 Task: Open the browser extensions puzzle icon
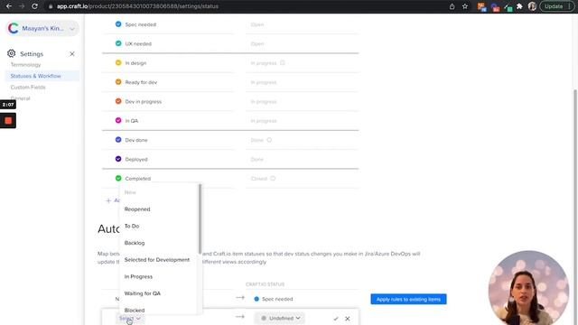[519, 6]
